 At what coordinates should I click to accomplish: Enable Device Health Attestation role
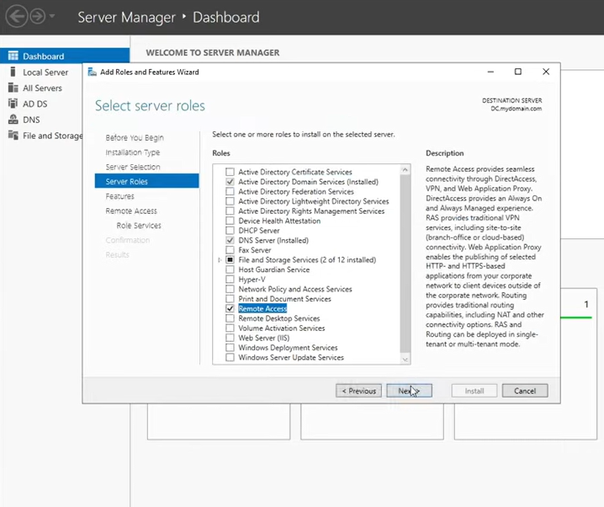[230, 221]
